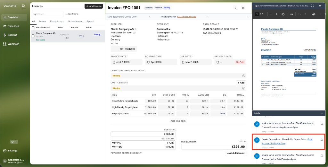The image size is (328, 167).
Task: Click the info icon in the Creditor/Debitor Account row
Action: click(x=243, y=76)
